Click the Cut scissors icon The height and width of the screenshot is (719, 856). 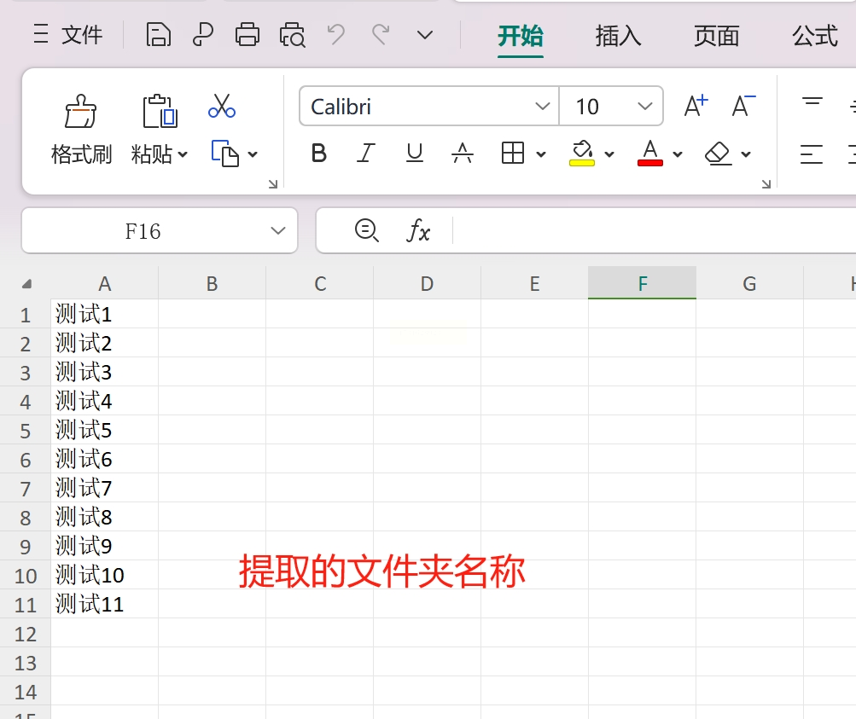pyautogui.click(x=222, y=106)
